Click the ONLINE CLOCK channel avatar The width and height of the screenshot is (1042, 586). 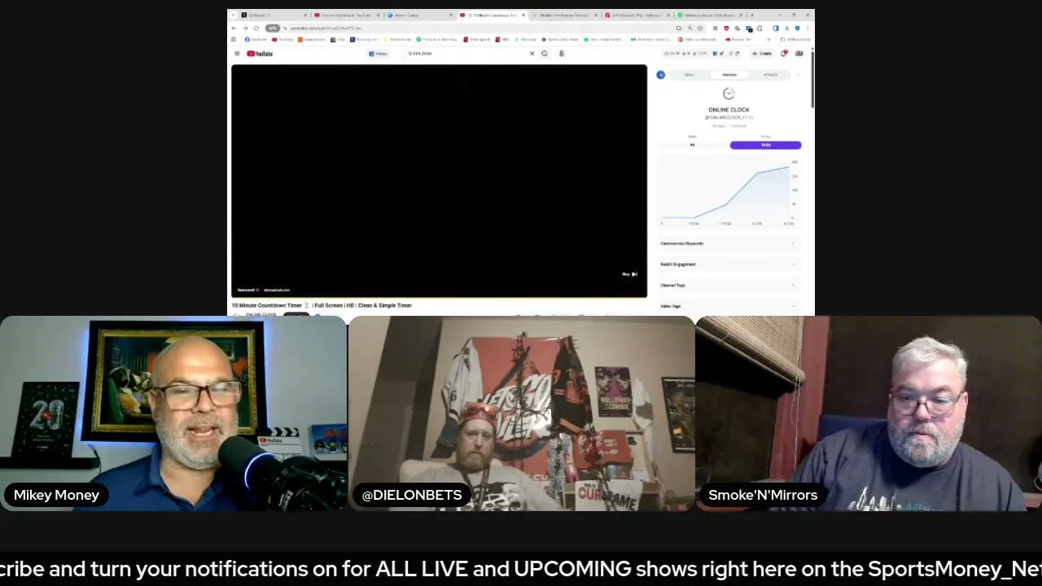pos(729,94)
